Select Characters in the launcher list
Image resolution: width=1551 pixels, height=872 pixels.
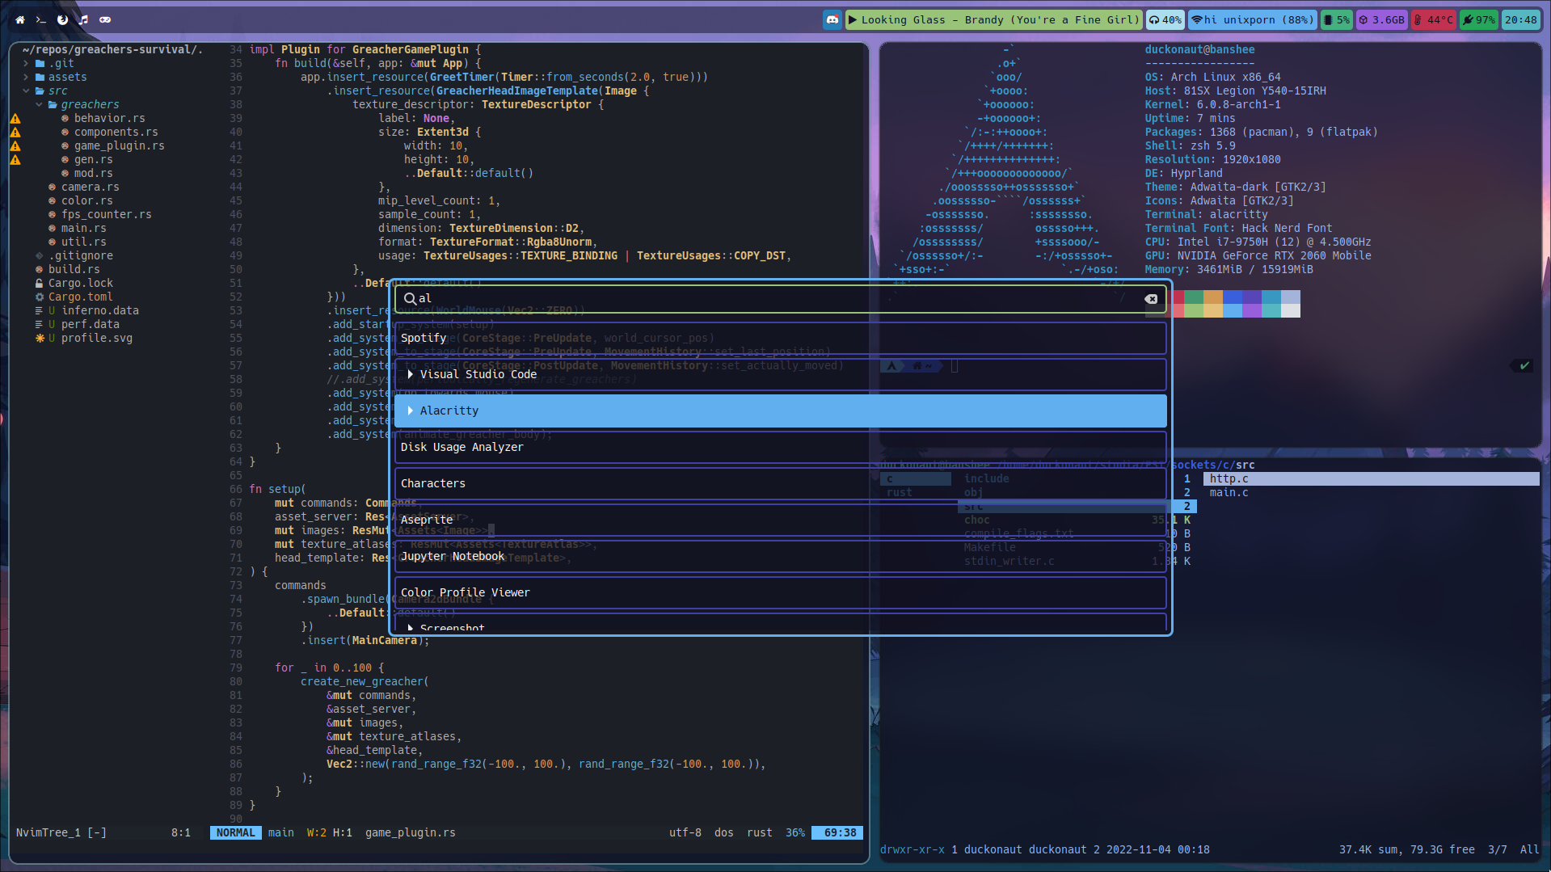(x=781, y=483)
